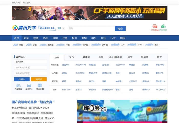Open the 哈弗H6 car link
Viewport: 179px width, 123px height.
tap(146, 73)
